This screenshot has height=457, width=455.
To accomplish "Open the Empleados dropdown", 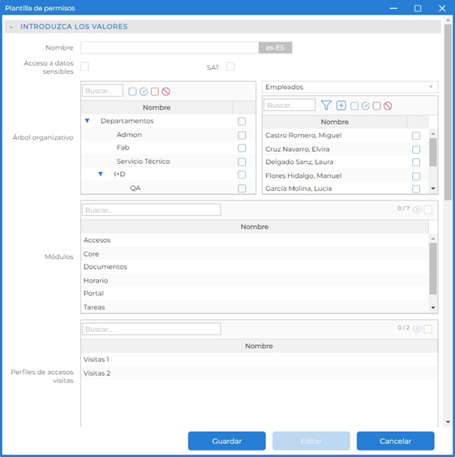I will click(350, 87).
